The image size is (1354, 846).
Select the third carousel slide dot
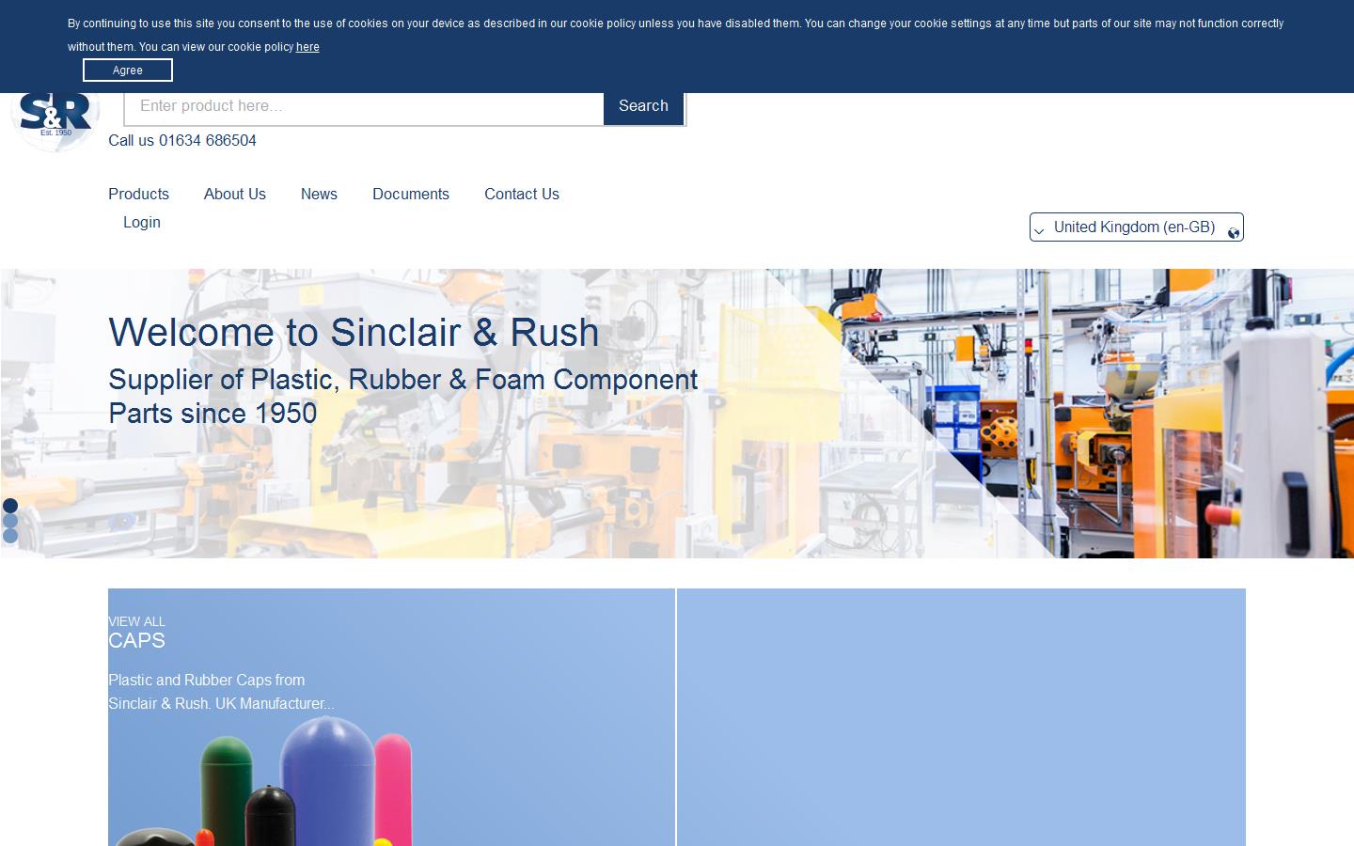pos(10,536)
